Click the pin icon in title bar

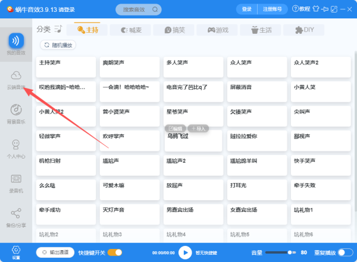[325, 9]
